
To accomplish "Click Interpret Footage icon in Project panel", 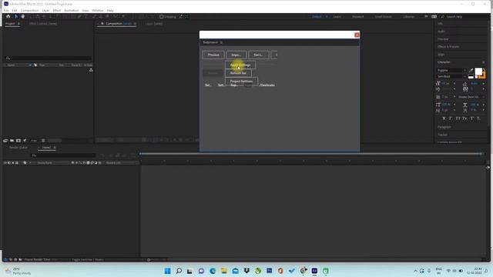I will pos(5,140).
